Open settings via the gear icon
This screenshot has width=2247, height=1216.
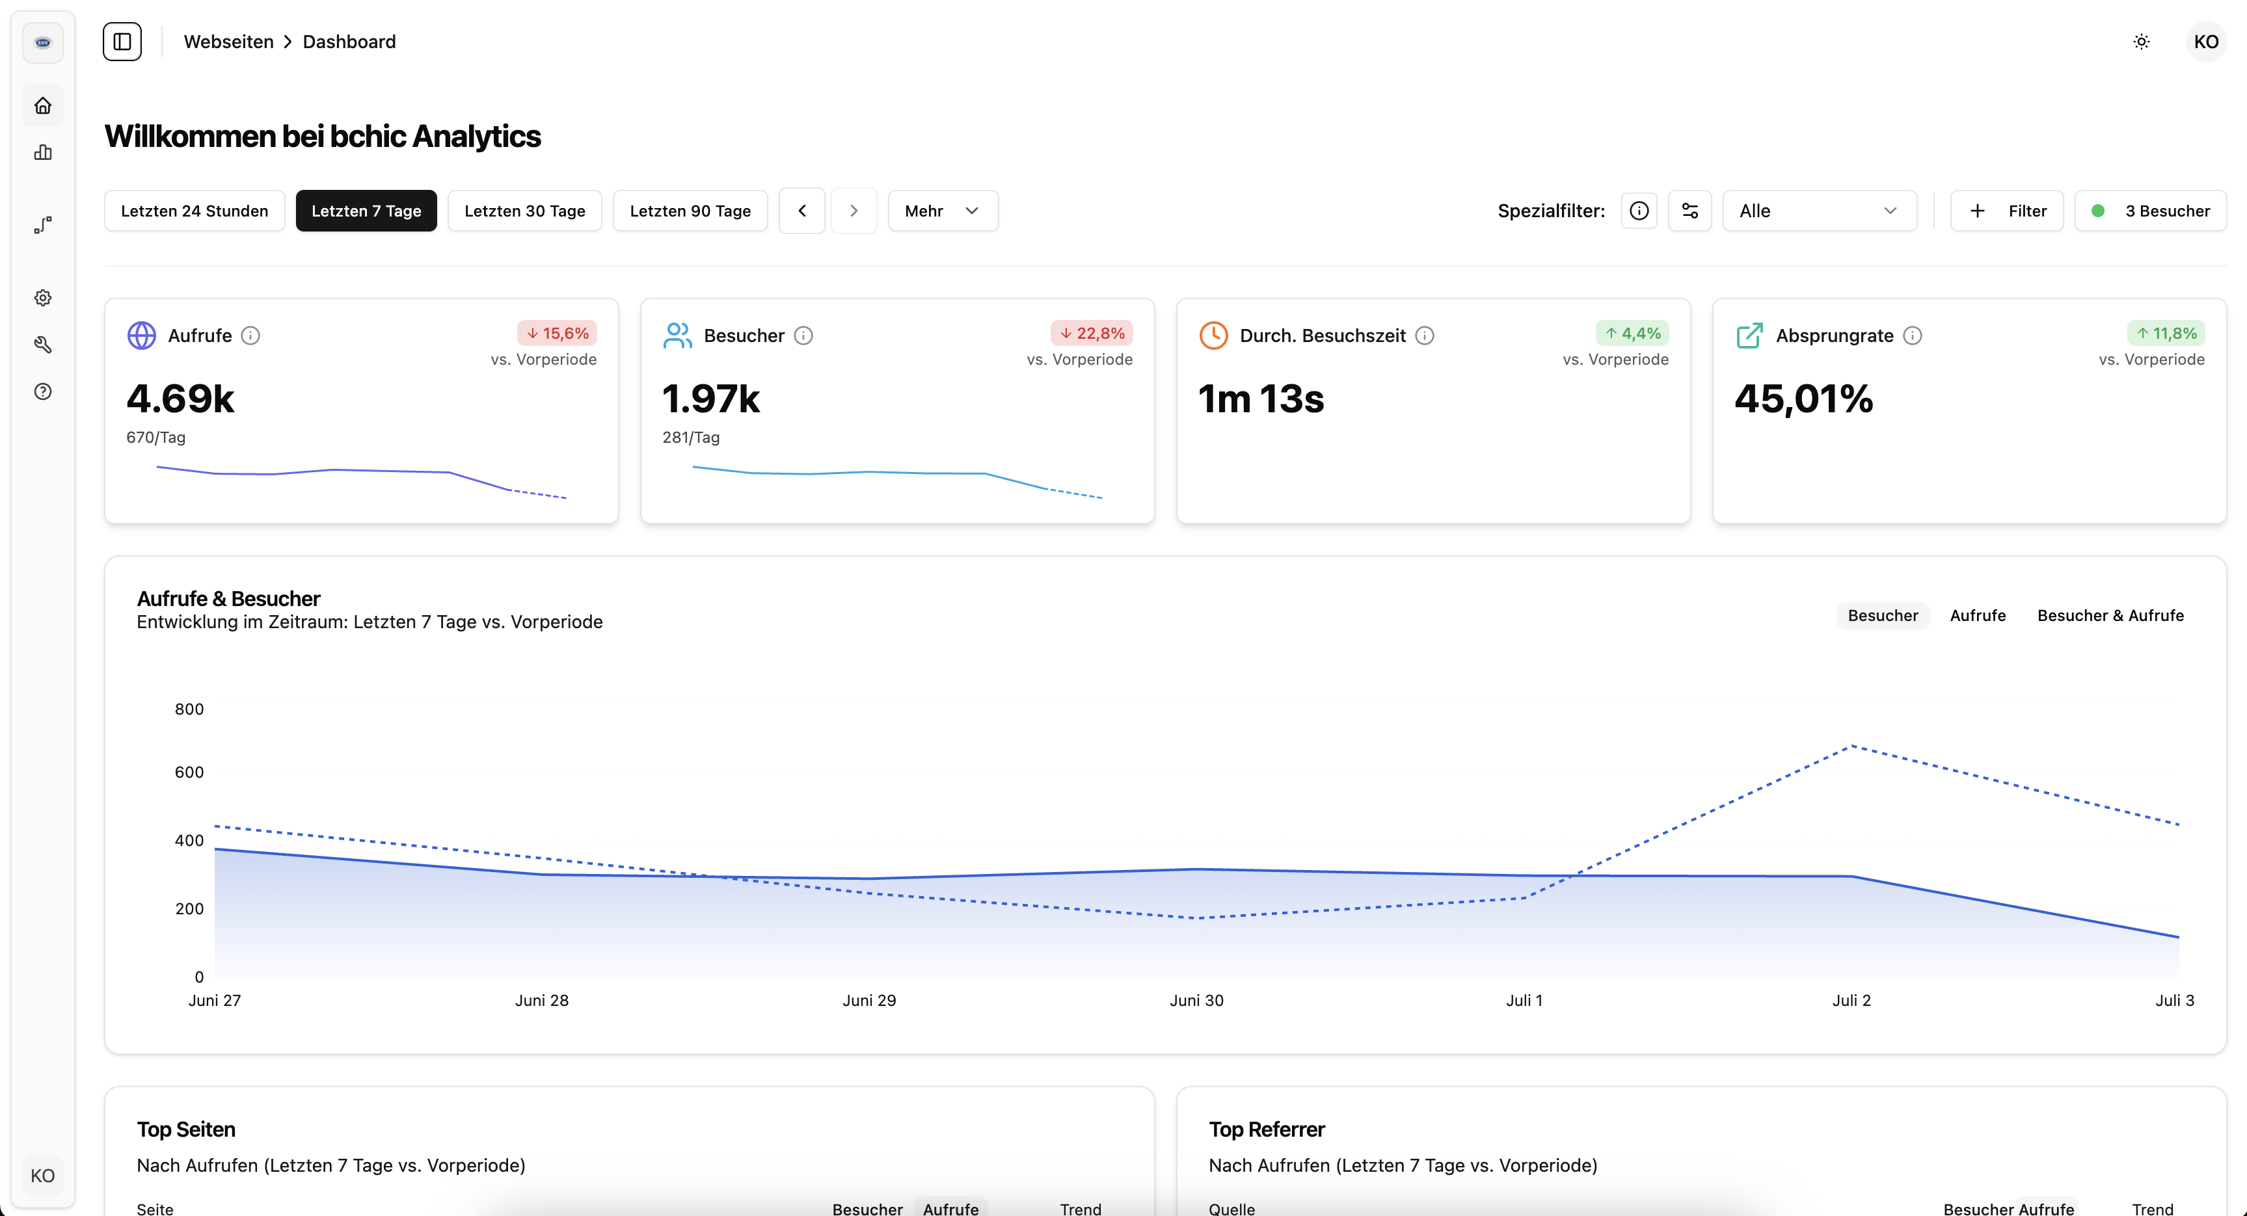[x=43, y=297]
